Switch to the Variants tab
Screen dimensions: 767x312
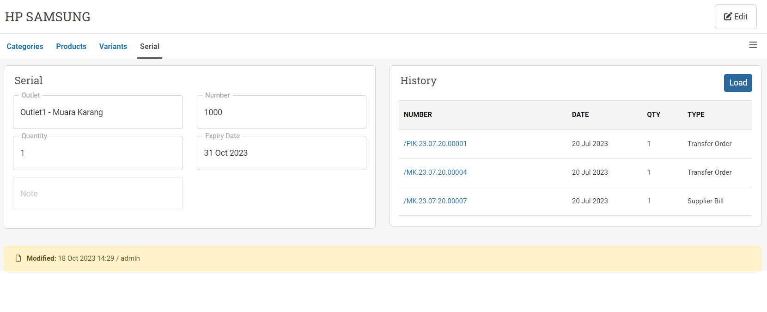pos(113,46)
